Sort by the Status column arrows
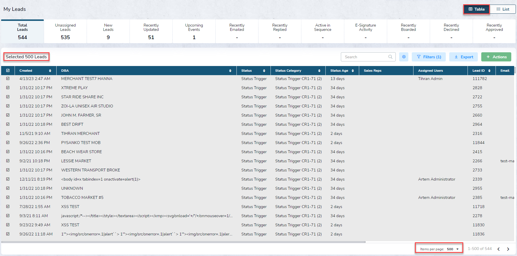 (264, 71)
